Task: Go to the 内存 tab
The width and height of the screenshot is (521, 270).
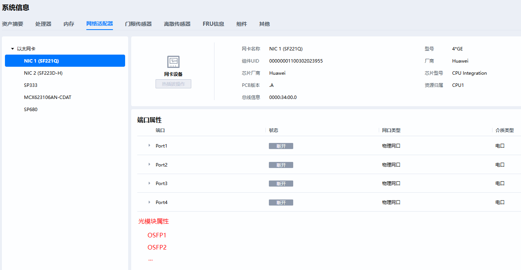Action: pyautogui.click(x=69, y=24)
